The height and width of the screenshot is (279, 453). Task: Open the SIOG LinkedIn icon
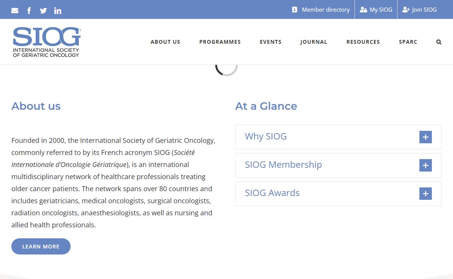(58, 11)
